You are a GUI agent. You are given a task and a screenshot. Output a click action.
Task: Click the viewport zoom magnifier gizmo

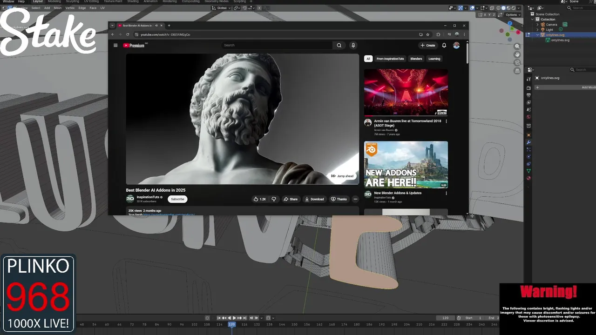click(517, 46)
